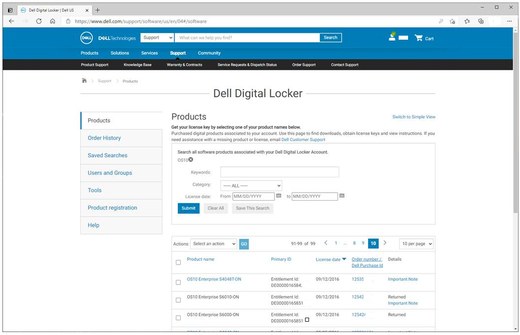520x335 pixels.
Task: Click the Dell logo
Action: coord(87,38)
